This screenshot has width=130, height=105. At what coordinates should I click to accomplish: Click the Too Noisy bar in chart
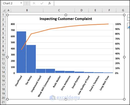point(31,59)
